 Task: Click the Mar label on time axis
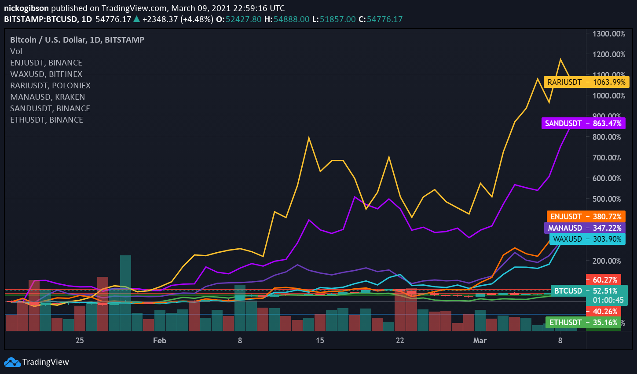click(x=480, y=341)
